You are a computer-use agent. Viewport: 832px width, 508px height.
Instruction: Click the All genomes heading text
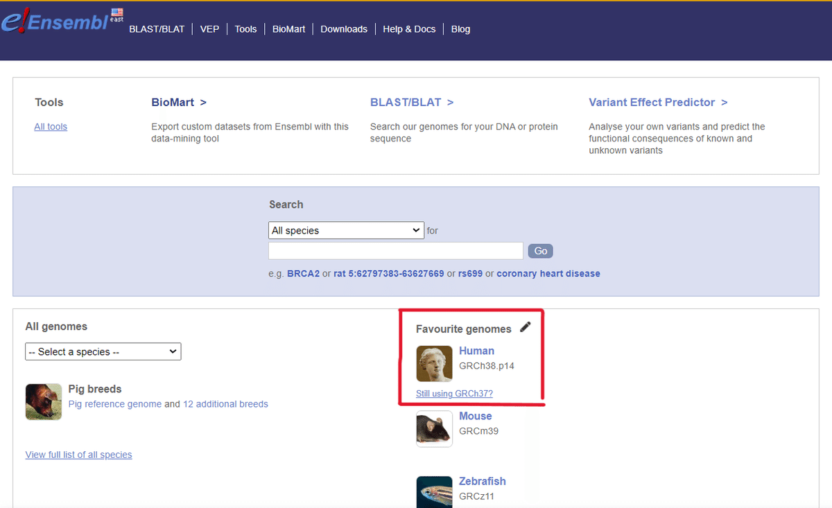click(56, 326)
